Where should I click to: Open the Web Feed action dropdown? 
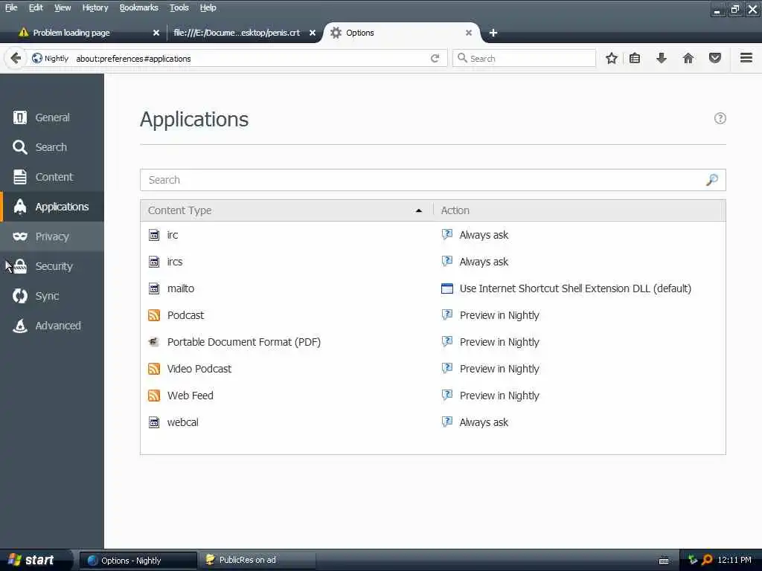click(578, 396)
